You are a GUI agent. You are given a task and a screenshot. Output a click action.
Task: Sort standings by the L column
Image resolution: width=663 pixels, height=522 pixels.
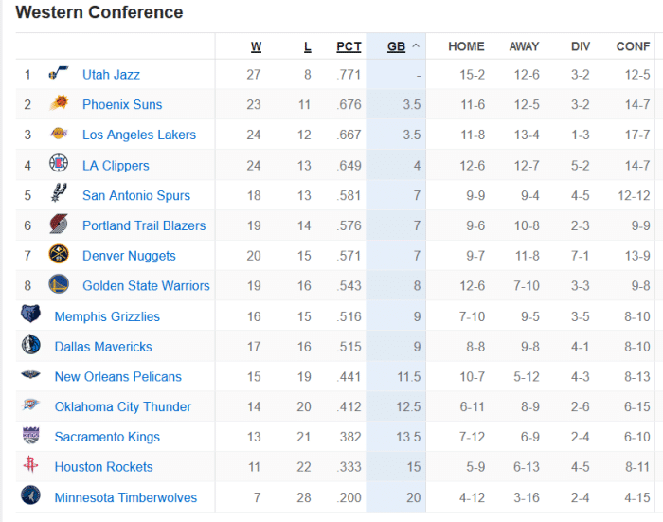pos(307,46)
